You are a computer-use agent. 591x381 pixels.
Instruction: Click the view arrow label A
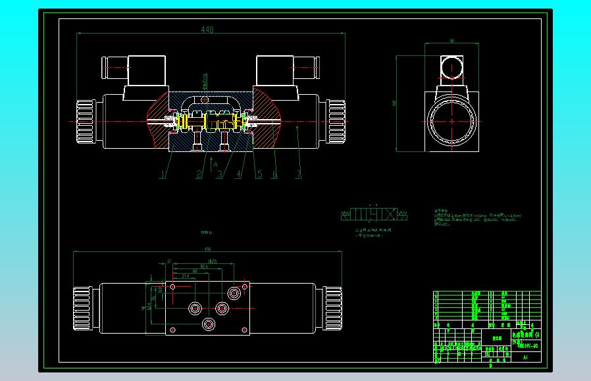point(215,165)
